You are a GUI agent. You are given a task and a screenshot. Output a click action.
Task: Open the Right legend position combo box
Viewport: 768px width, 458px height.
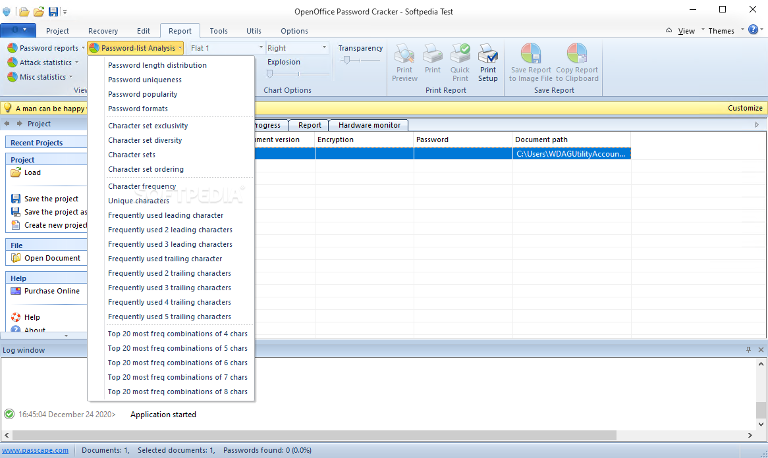(297, 48)
